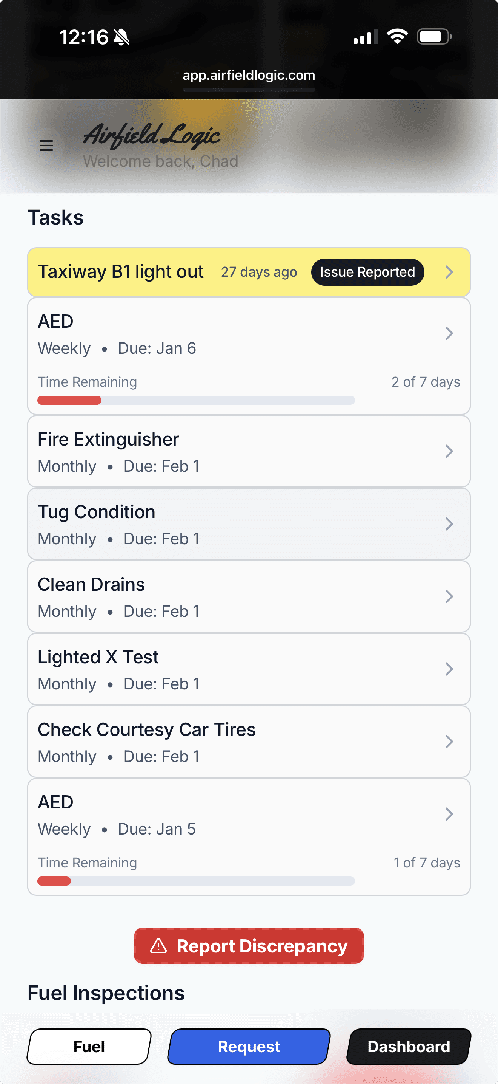Expand Clean Drains task chevron

coord(449,596)
